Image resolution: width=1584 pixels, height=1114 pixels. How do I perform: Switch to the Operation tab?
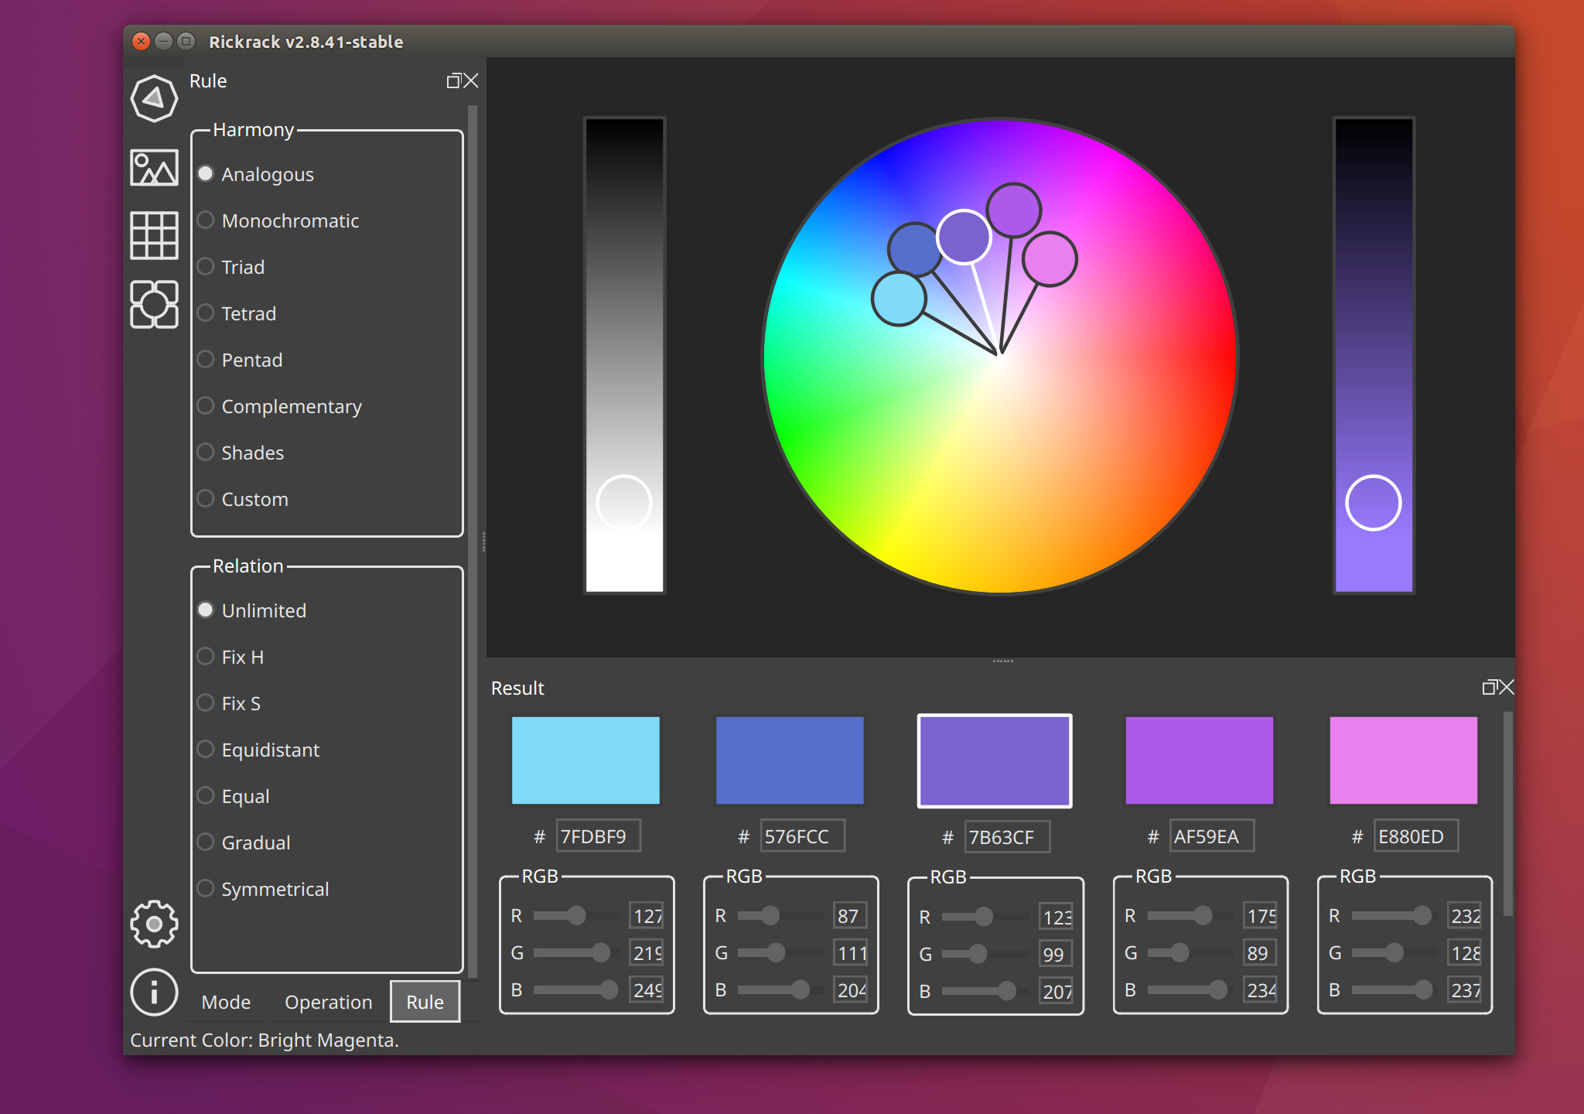pyautogui.click(x=328, y=1002)
